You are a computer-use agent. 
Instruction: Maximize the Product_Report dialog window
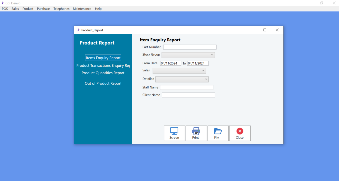[x=265, y=30]
